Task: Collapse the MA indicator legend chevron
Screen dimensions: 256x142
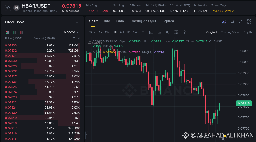Action: click(x=90, y=52)
